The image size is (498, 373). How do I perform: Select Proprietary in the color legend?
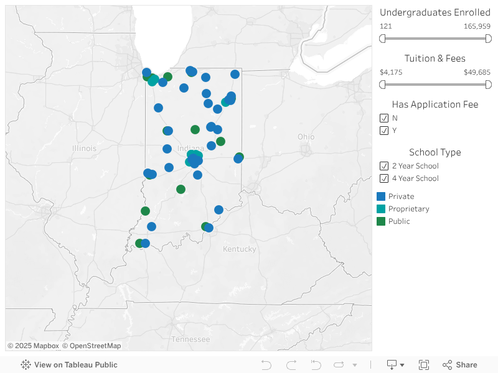click(x=381, y=209)
